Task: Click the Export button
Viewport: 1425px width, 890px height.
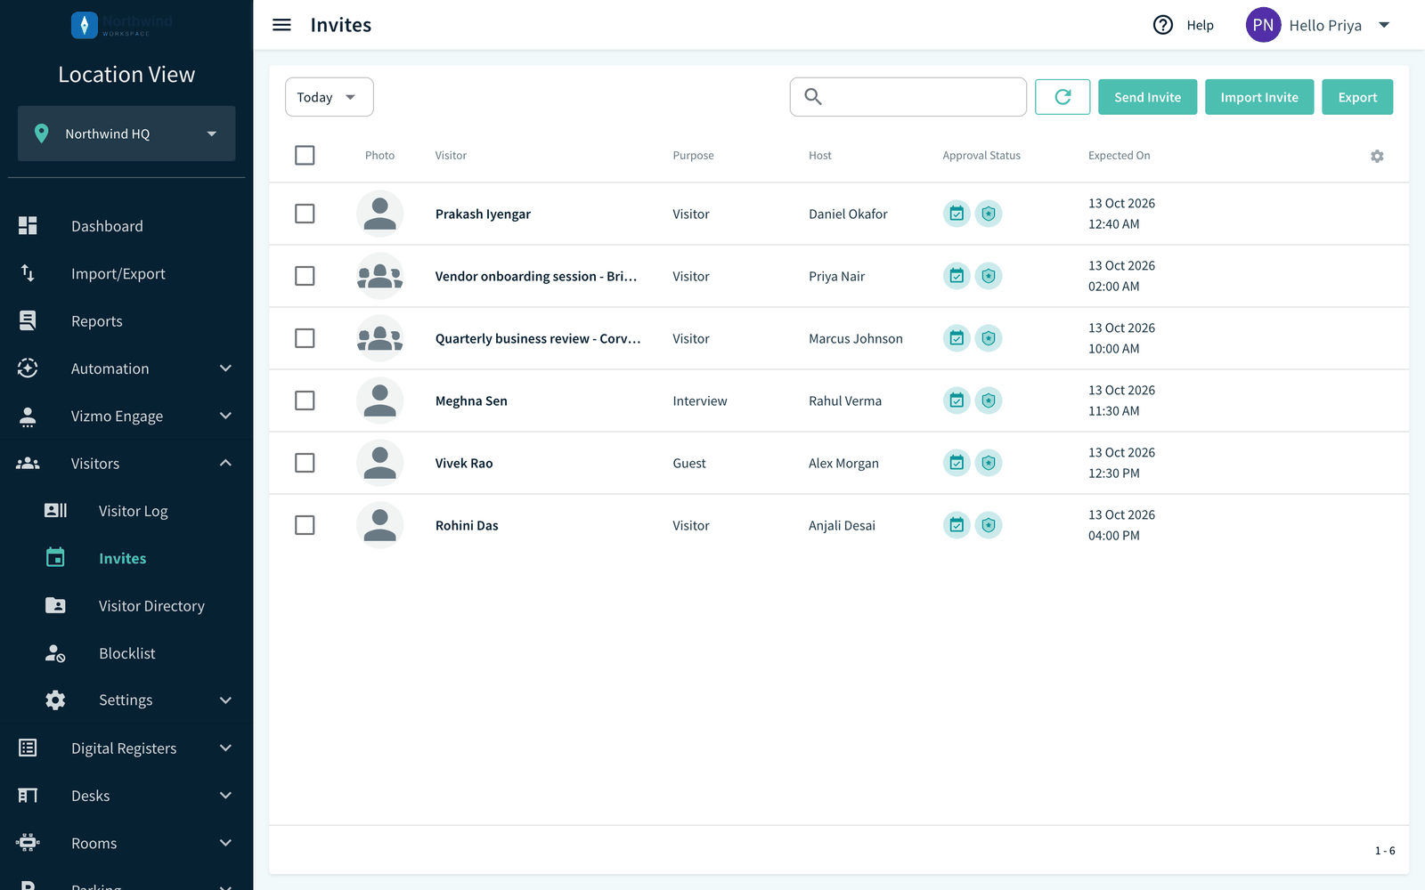Action: coord(1357,97)
